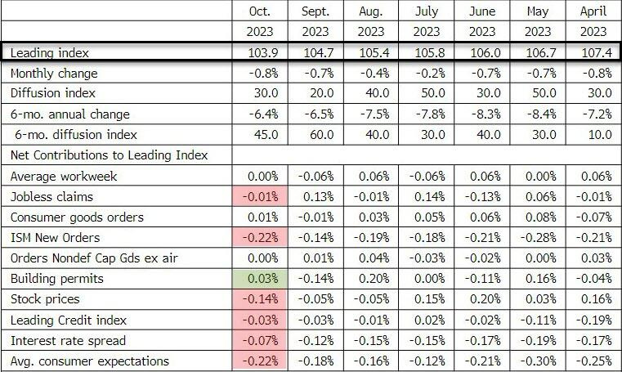Click the 6-mo. annual change row label
Viewport: 622px width, 372px height.
[69, 114]
